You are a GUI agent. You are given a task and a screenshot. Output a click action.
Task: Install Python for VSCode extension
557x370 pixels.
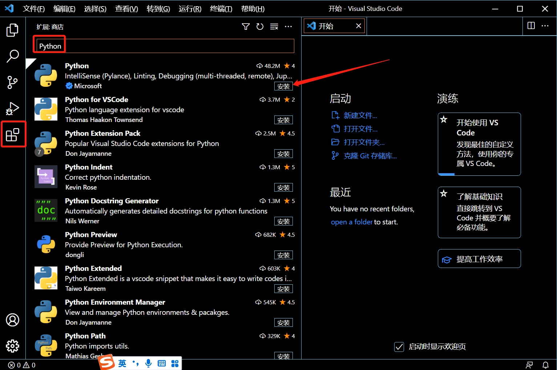click(x=283, y=120)
